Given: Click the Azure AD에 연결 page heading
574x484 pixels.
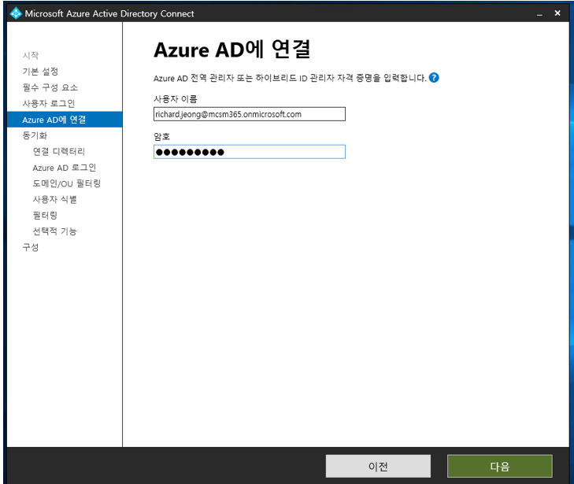Looking at the screenshot, I should click(232, 50).
